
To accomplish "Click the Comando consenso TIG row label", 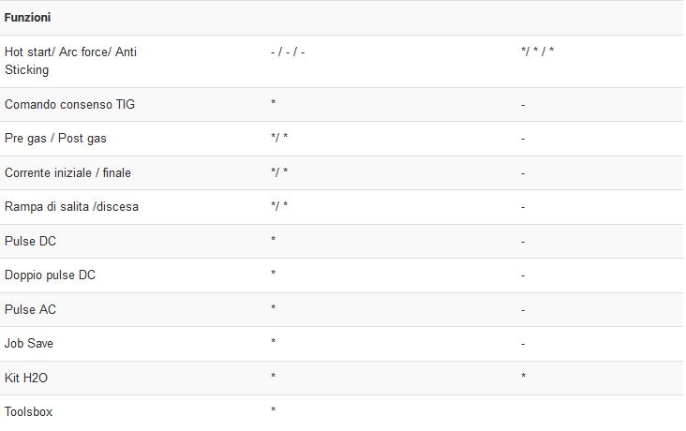I will (x=69, y=105).
